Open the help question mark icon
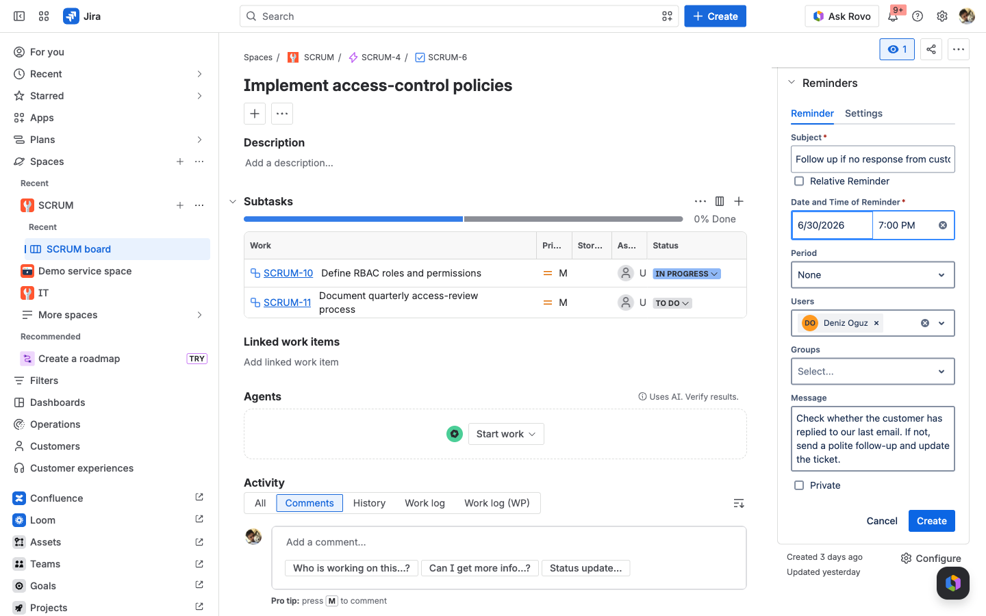Image resolution: width=986 pixels, height=616 pixels. tap(918, 16)
